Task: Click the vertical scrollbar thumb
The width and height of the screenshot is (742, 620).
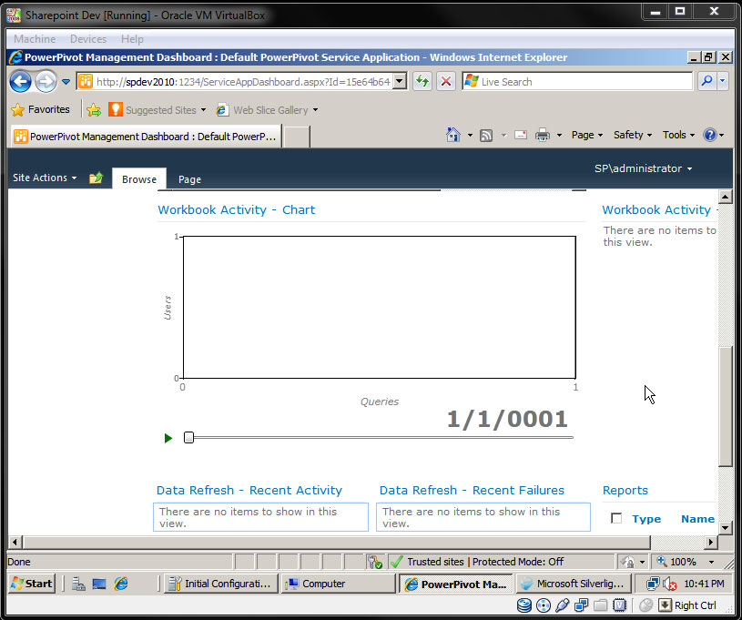Action: click(726, 406)
